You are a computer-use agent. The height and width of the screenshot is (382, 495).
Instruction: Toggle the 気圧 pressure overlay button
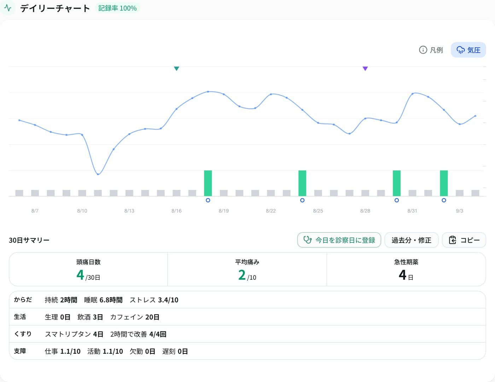coord(468,50)
